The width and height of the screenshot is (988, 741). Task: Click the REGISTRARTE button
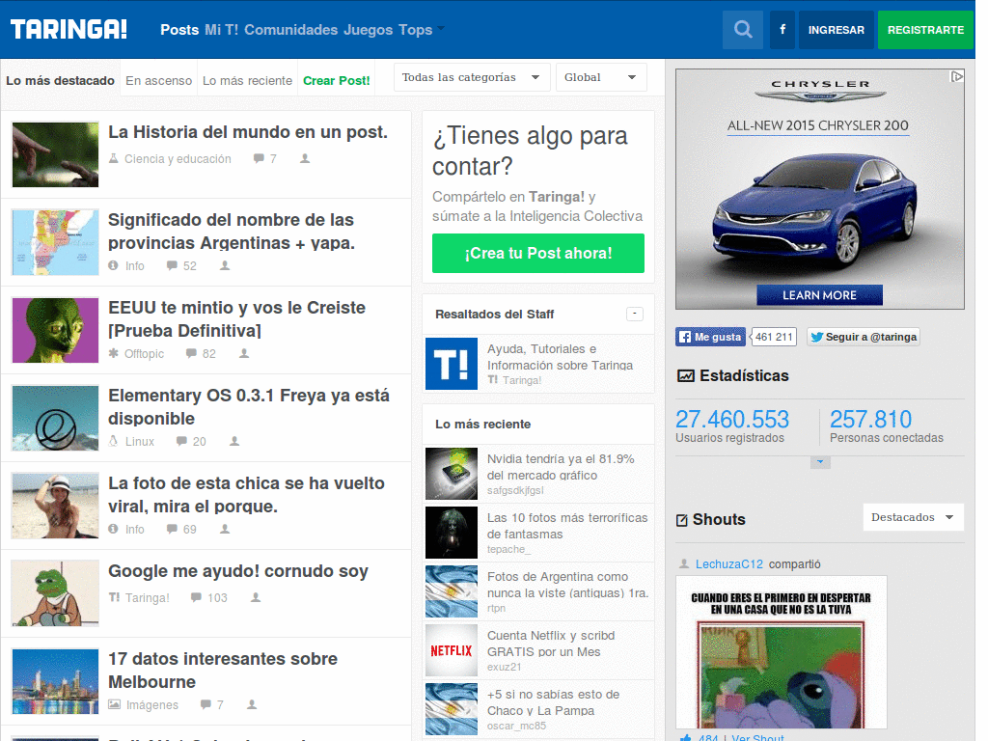click(x=925, y=30)
